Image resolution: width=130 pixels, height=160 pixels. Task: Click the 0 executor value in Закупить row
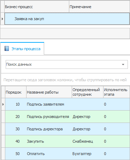pyautogui.click(x=117, y=141)
